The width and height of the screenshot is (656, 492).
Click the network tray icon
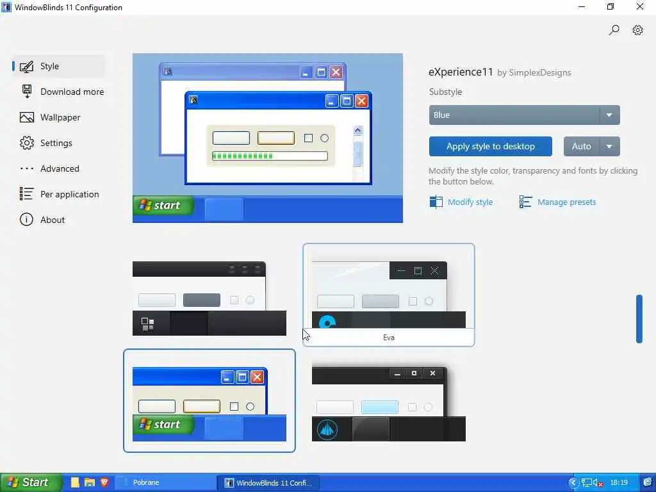click(587, 483)
